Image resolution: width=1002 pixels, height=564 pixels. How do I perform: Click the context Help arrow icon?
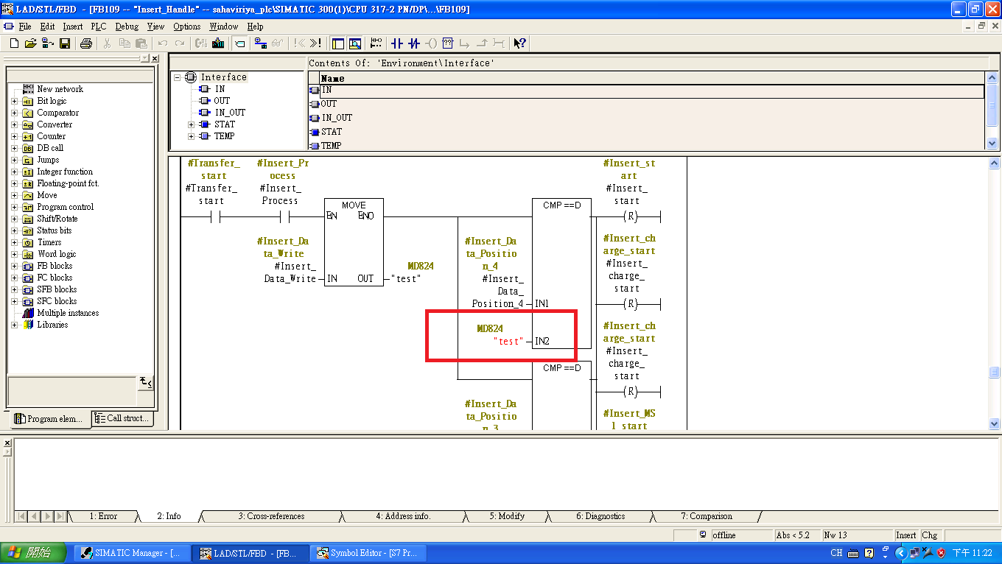click(x=519, y=43)
